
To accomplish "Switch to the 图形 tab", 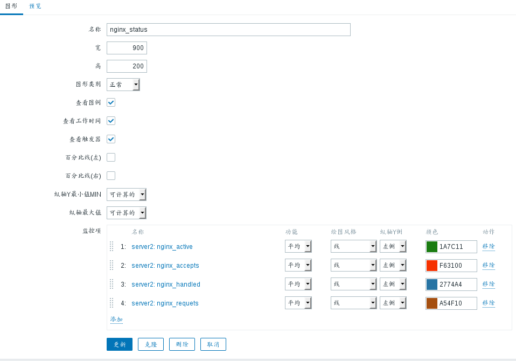I will pyautogui.click(x=11, y=6).
